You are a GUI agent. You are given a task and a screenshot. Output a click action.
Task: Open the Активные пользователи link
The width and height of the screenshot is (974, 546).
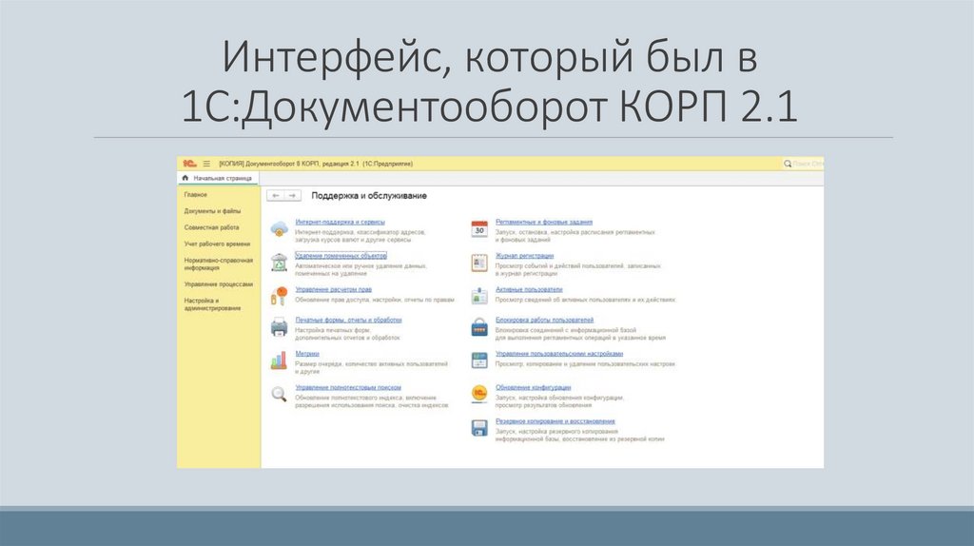pos(529,288)
